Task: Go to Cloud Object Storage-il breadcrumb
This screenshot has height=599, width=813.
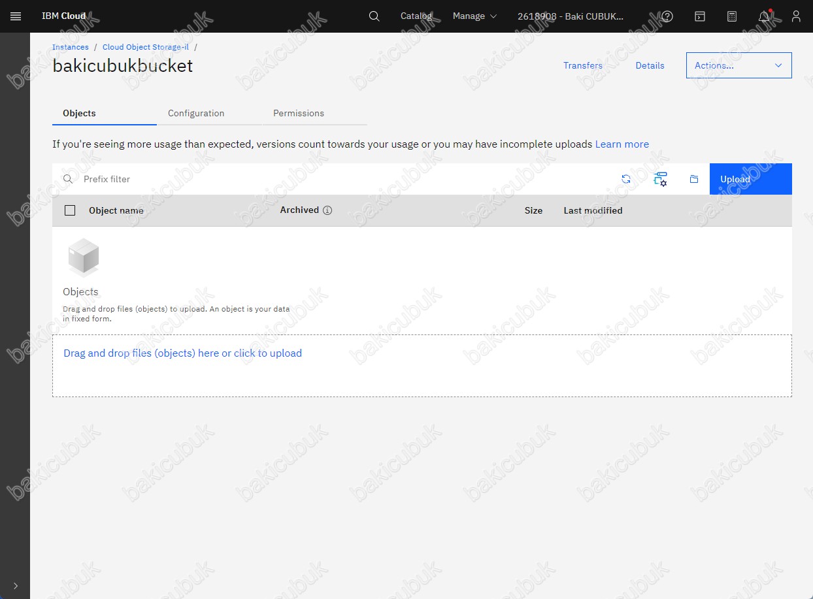Action: (146, 47)
